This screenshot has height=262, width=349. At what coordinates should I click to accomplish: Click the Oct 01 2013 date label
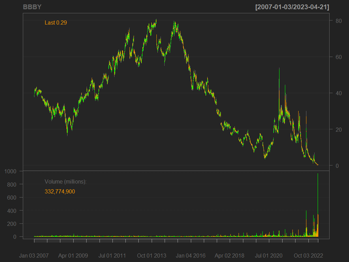click(x=151, y=256)
